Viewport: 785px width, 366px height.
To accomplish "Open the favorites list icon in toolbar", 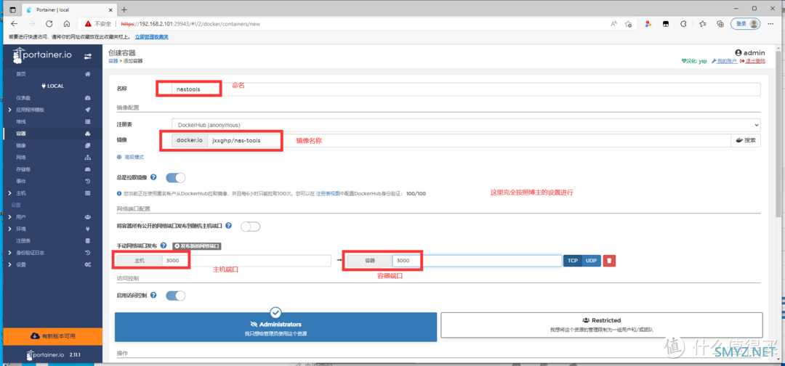I will click(x=702, y=23).
